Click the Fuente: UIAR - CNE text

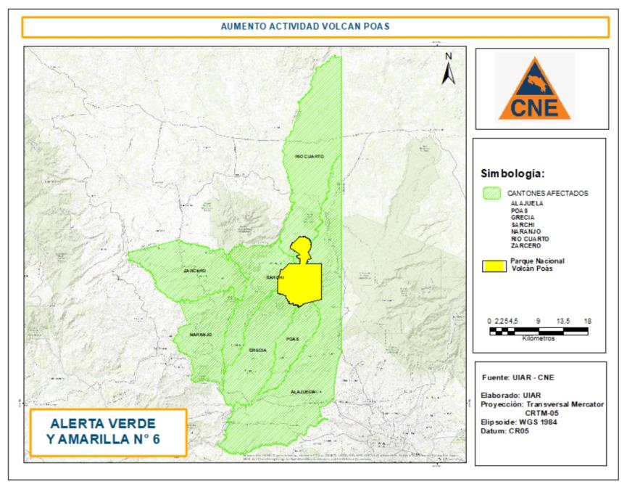(519, 378)
